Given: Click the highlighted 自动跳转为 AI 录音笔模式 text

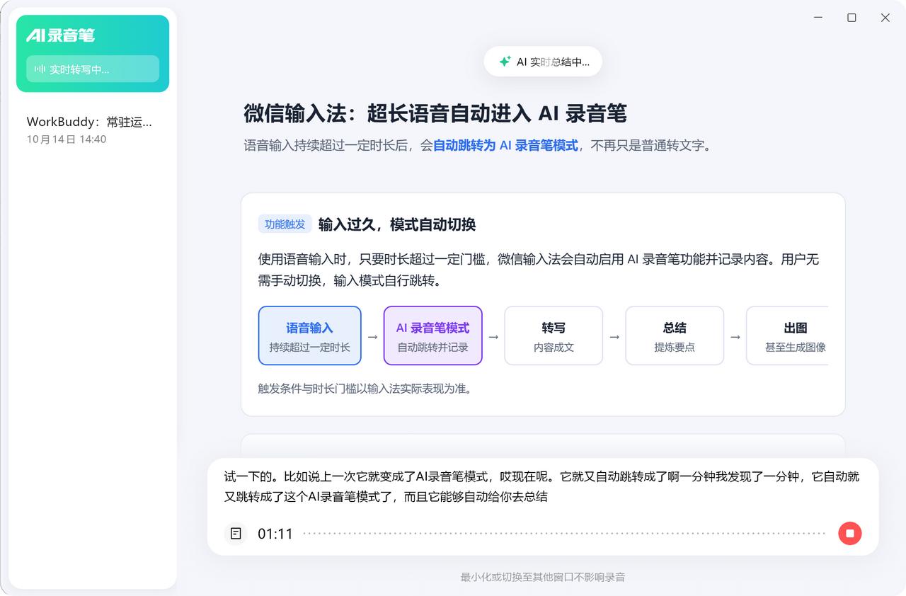Looking at the screenshot, I should point(505,146).
